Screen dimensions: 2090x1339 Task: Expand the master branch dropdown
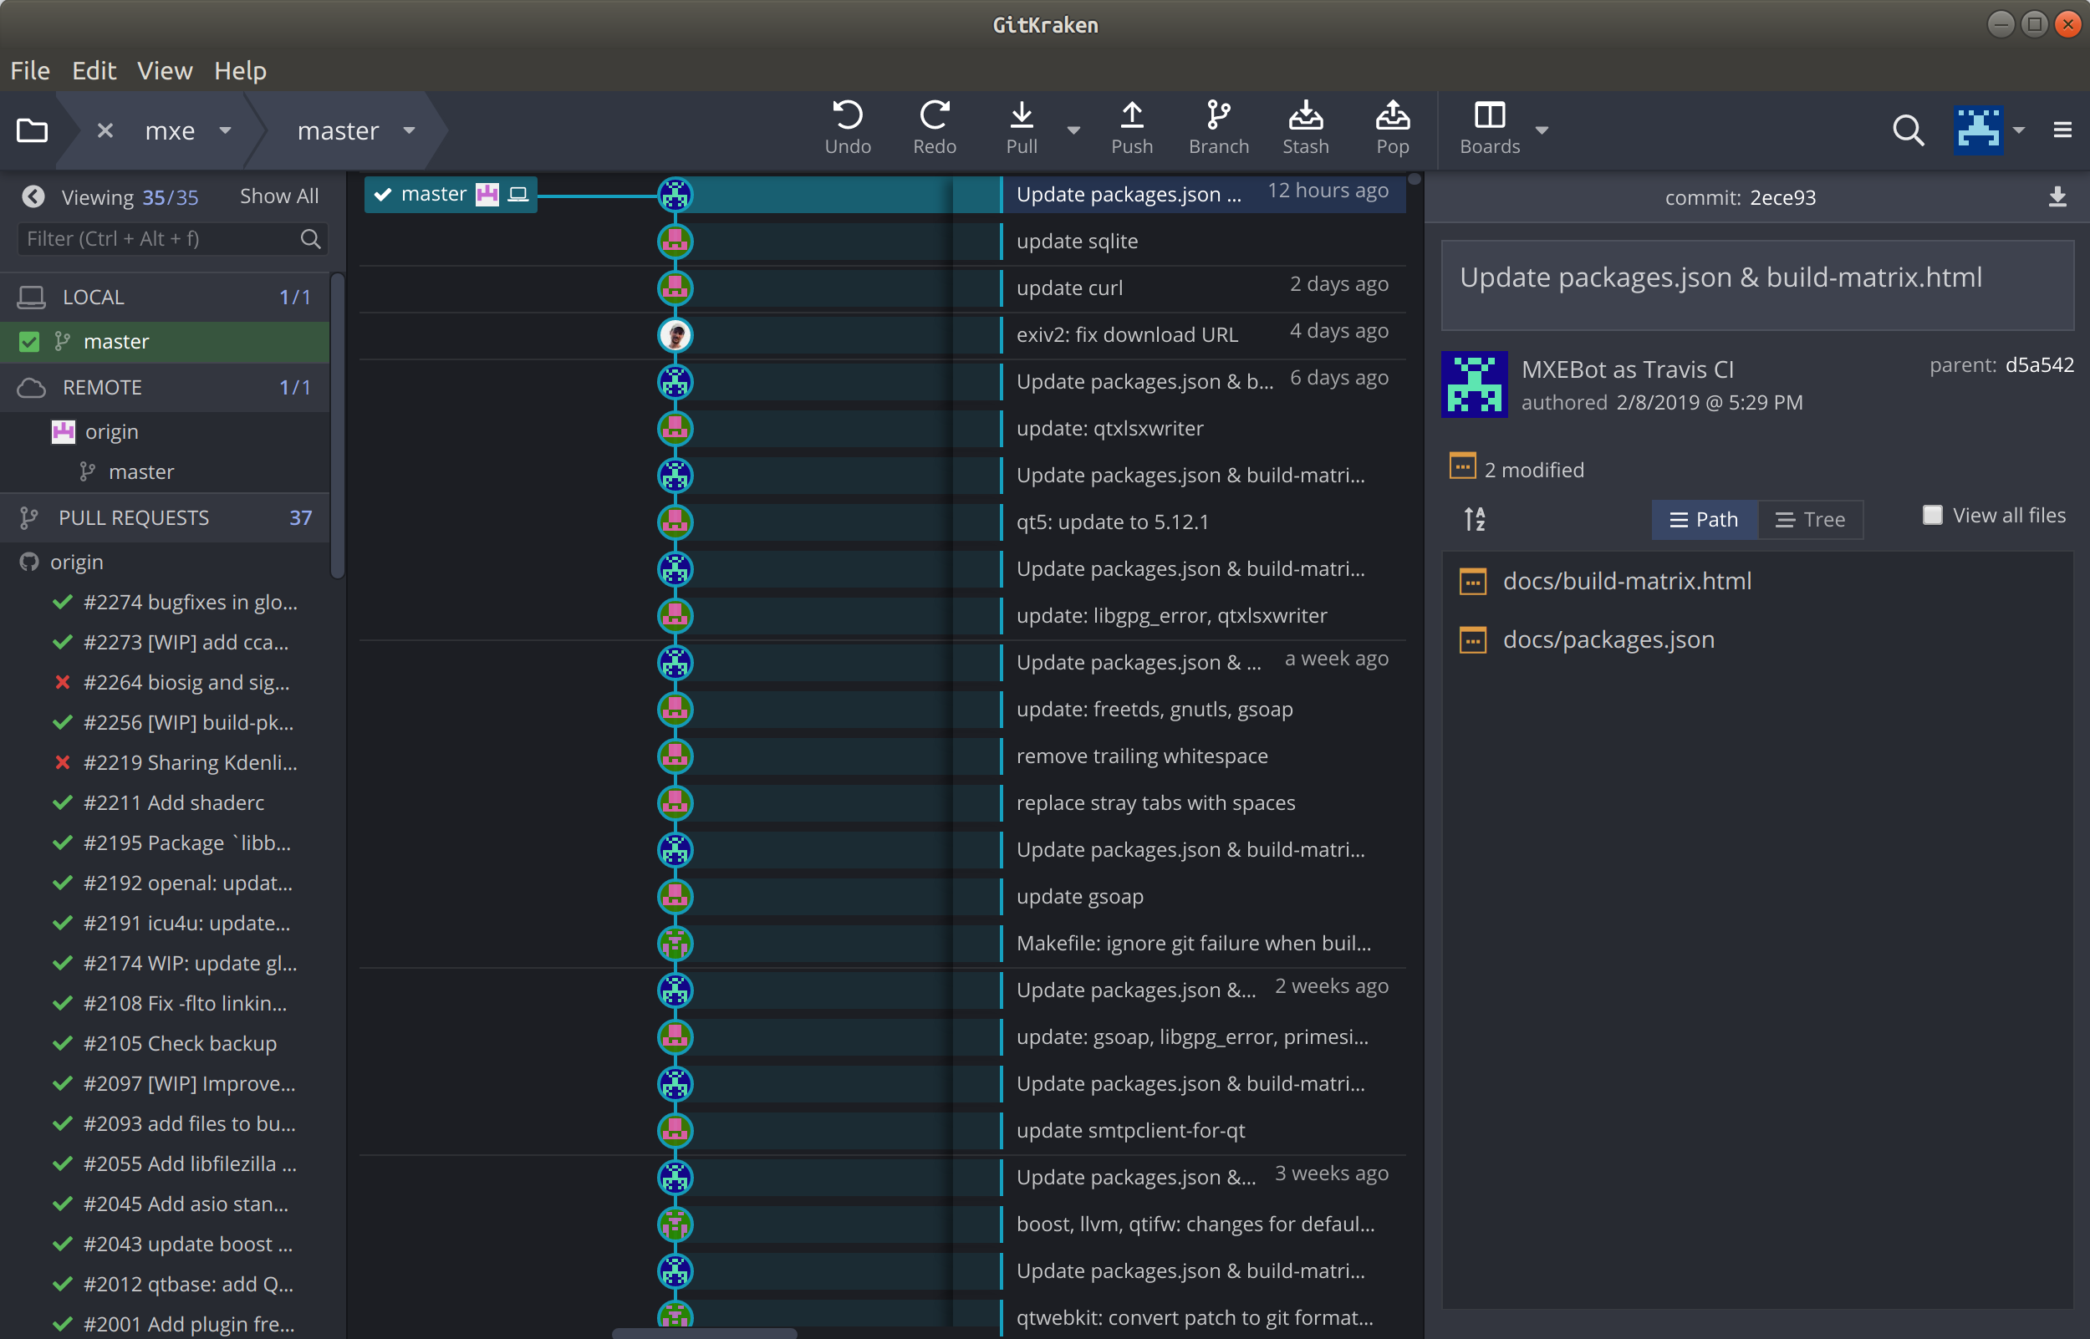pos(409,130)
